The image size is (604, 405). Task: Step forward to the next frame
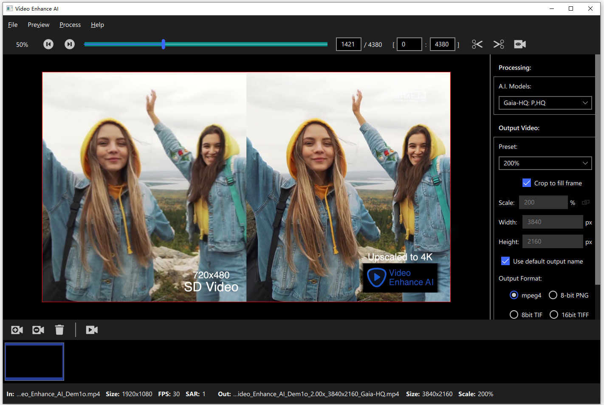tap(70, 44)
